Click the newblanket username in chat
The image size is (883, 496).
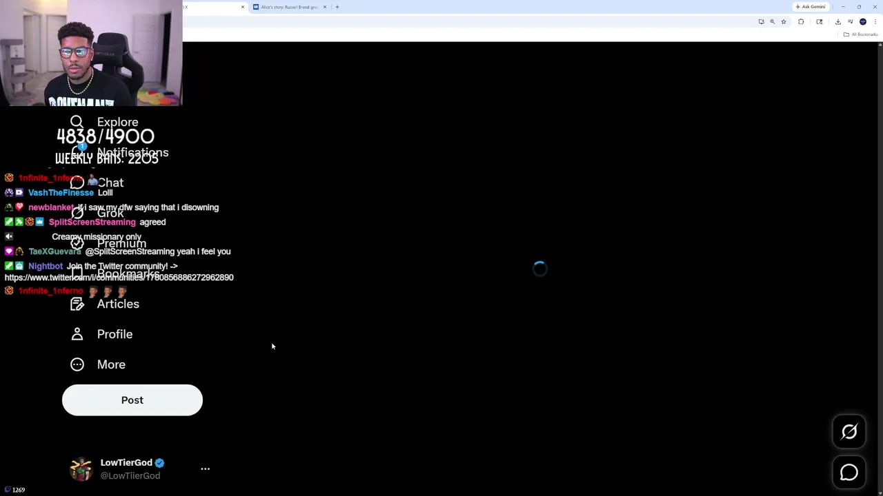[x=50, y=207]
